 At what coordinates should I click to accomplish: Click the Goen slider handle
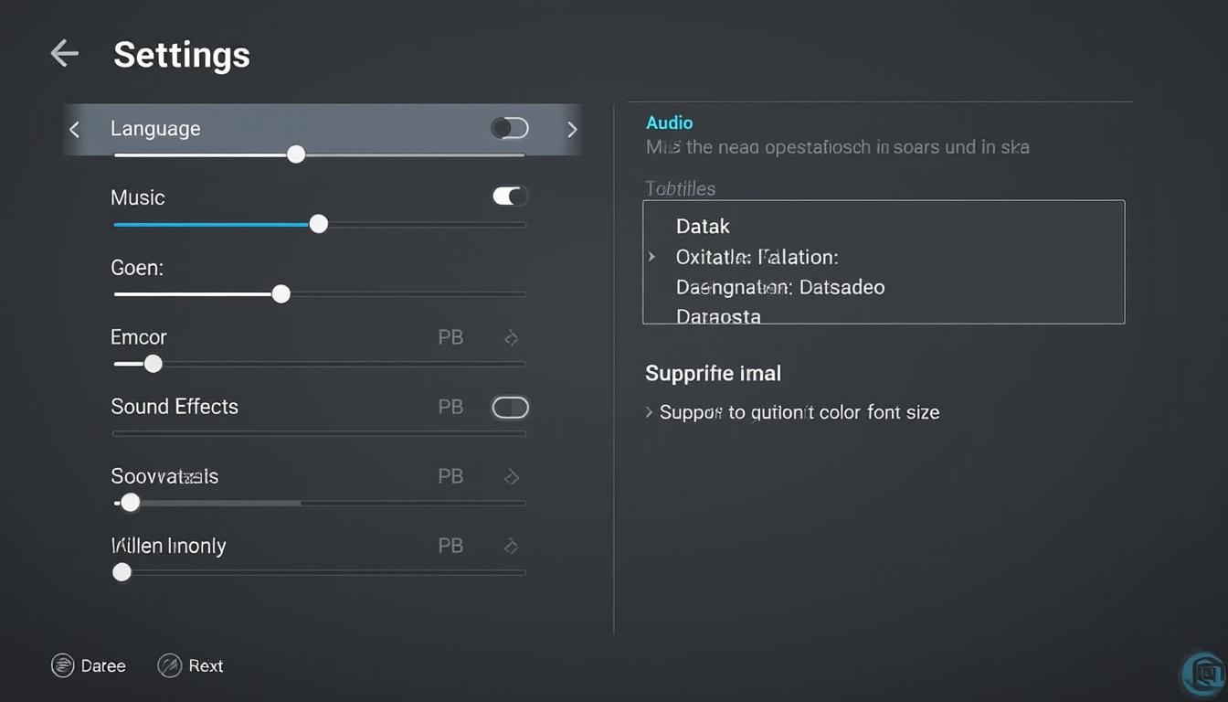(x=281, y=293)
